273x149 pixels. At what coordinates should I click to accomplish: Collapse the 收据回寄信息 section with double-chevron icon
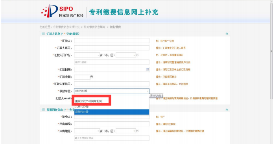[x=227, y=110]
